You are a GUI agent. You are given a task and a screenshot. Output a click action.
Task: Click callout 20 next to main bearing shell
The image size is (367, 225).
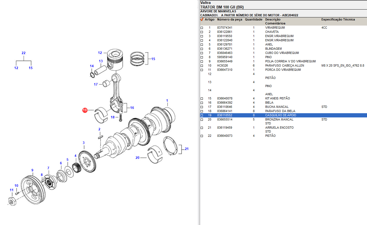click(x=137, y=158)
